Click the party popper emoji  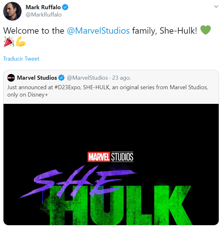[x=9, y=42]
